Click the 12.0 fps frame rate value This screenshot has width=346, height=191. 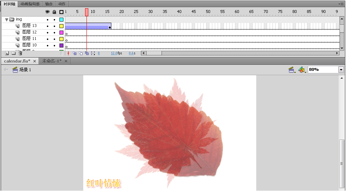coord(114,53)
